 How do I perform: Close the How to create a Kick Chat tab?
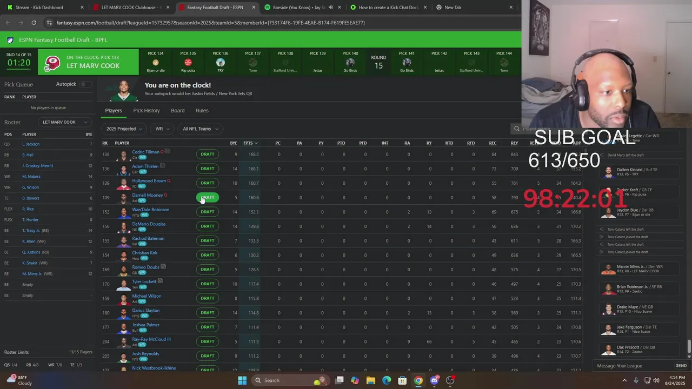click(425, 8)
